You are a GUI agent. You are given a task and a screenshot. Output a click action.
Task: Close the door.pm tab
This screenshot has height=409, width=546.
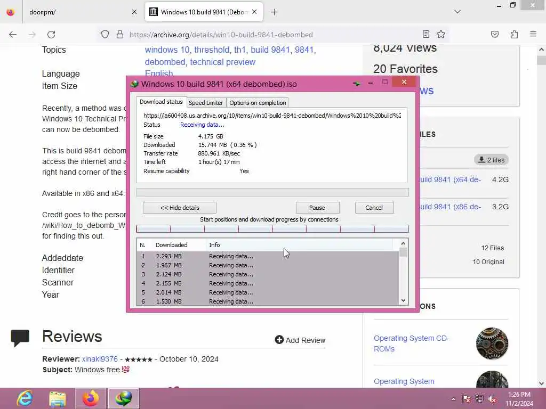[134, 12]
